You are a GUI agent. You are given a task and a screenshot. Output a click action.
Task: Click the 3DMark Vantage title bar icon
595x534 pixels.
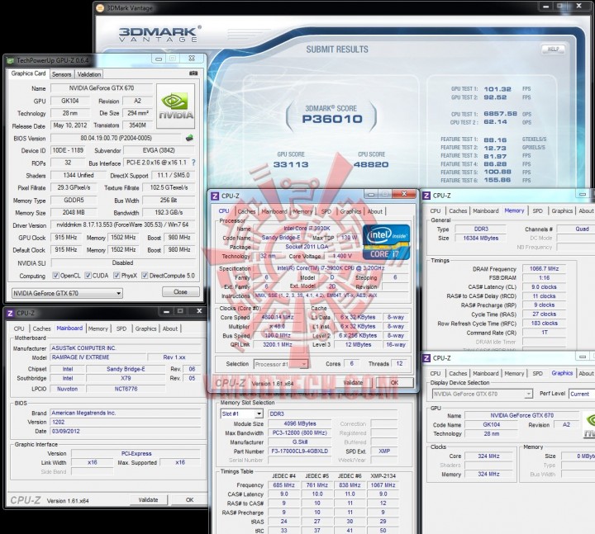pyautogui.click(x=100, y=7)
